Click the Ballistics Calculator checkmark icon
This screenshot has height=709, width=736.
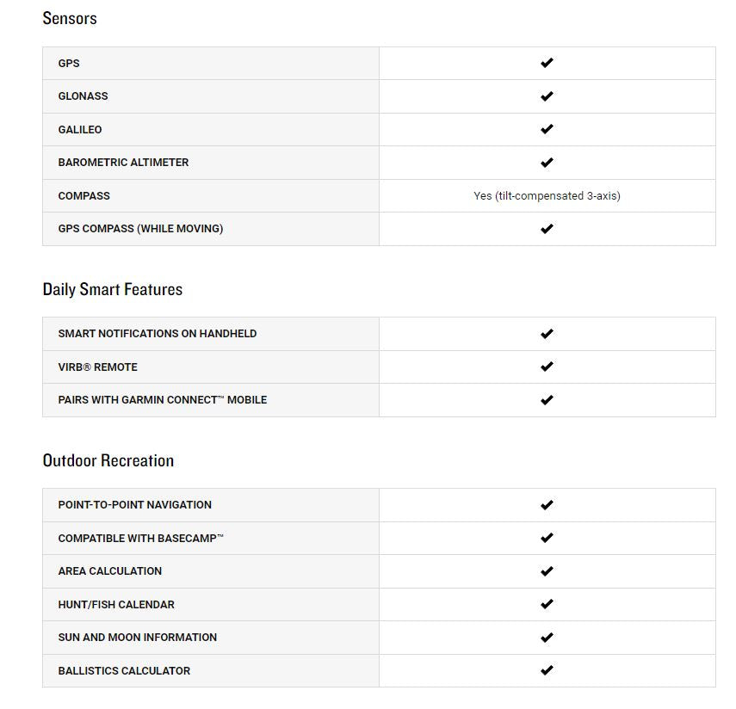(547, 670)
